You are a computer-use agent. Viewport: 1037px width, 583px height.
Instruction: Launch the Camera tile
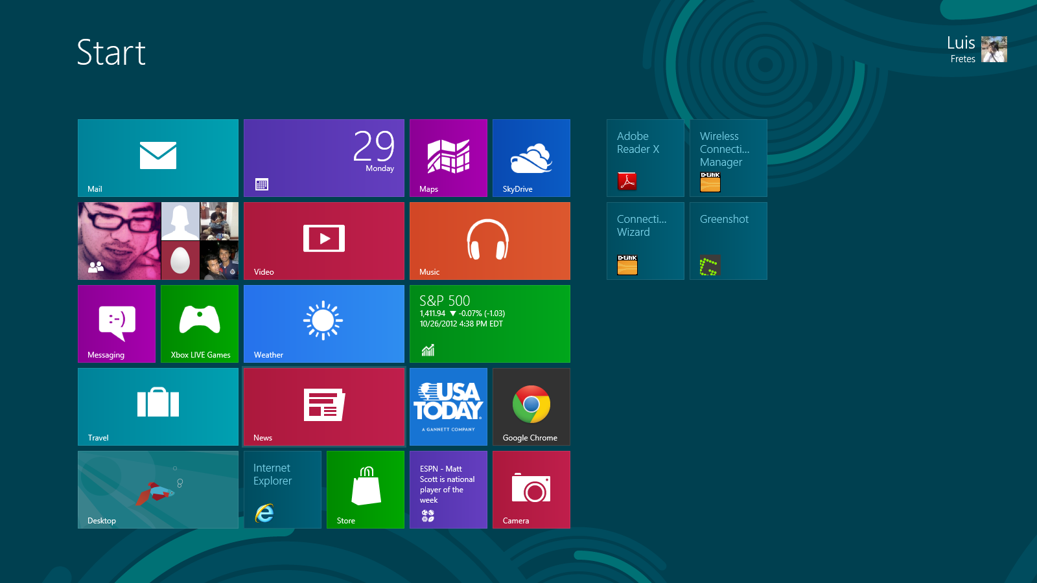[531, 490]
